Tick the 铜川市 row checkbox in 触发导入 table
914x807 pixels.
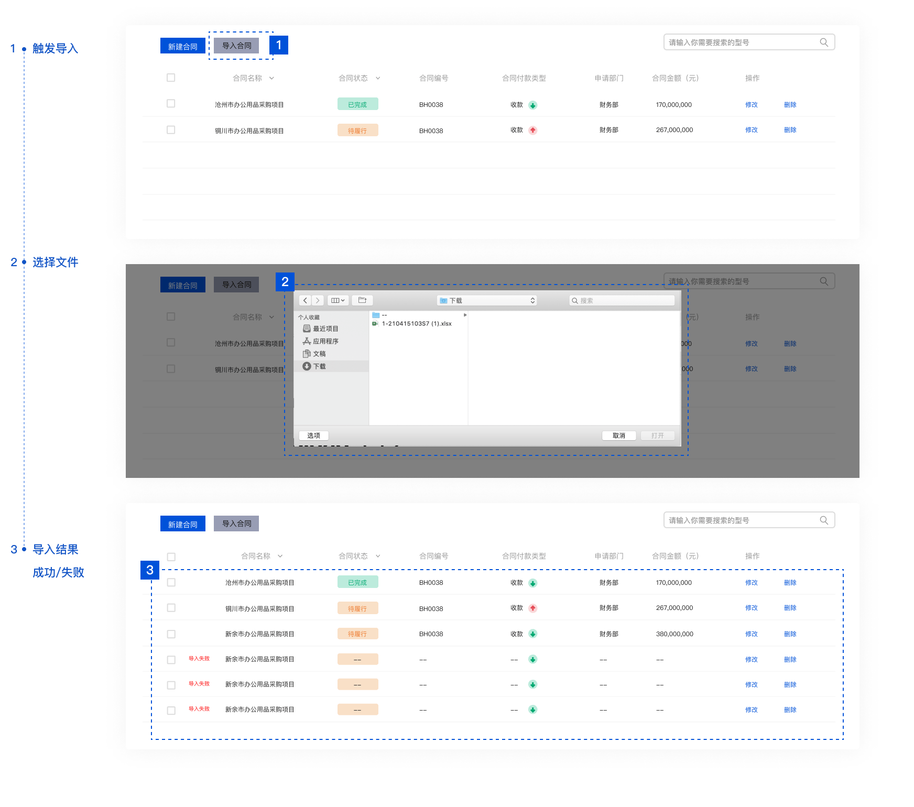171,130
